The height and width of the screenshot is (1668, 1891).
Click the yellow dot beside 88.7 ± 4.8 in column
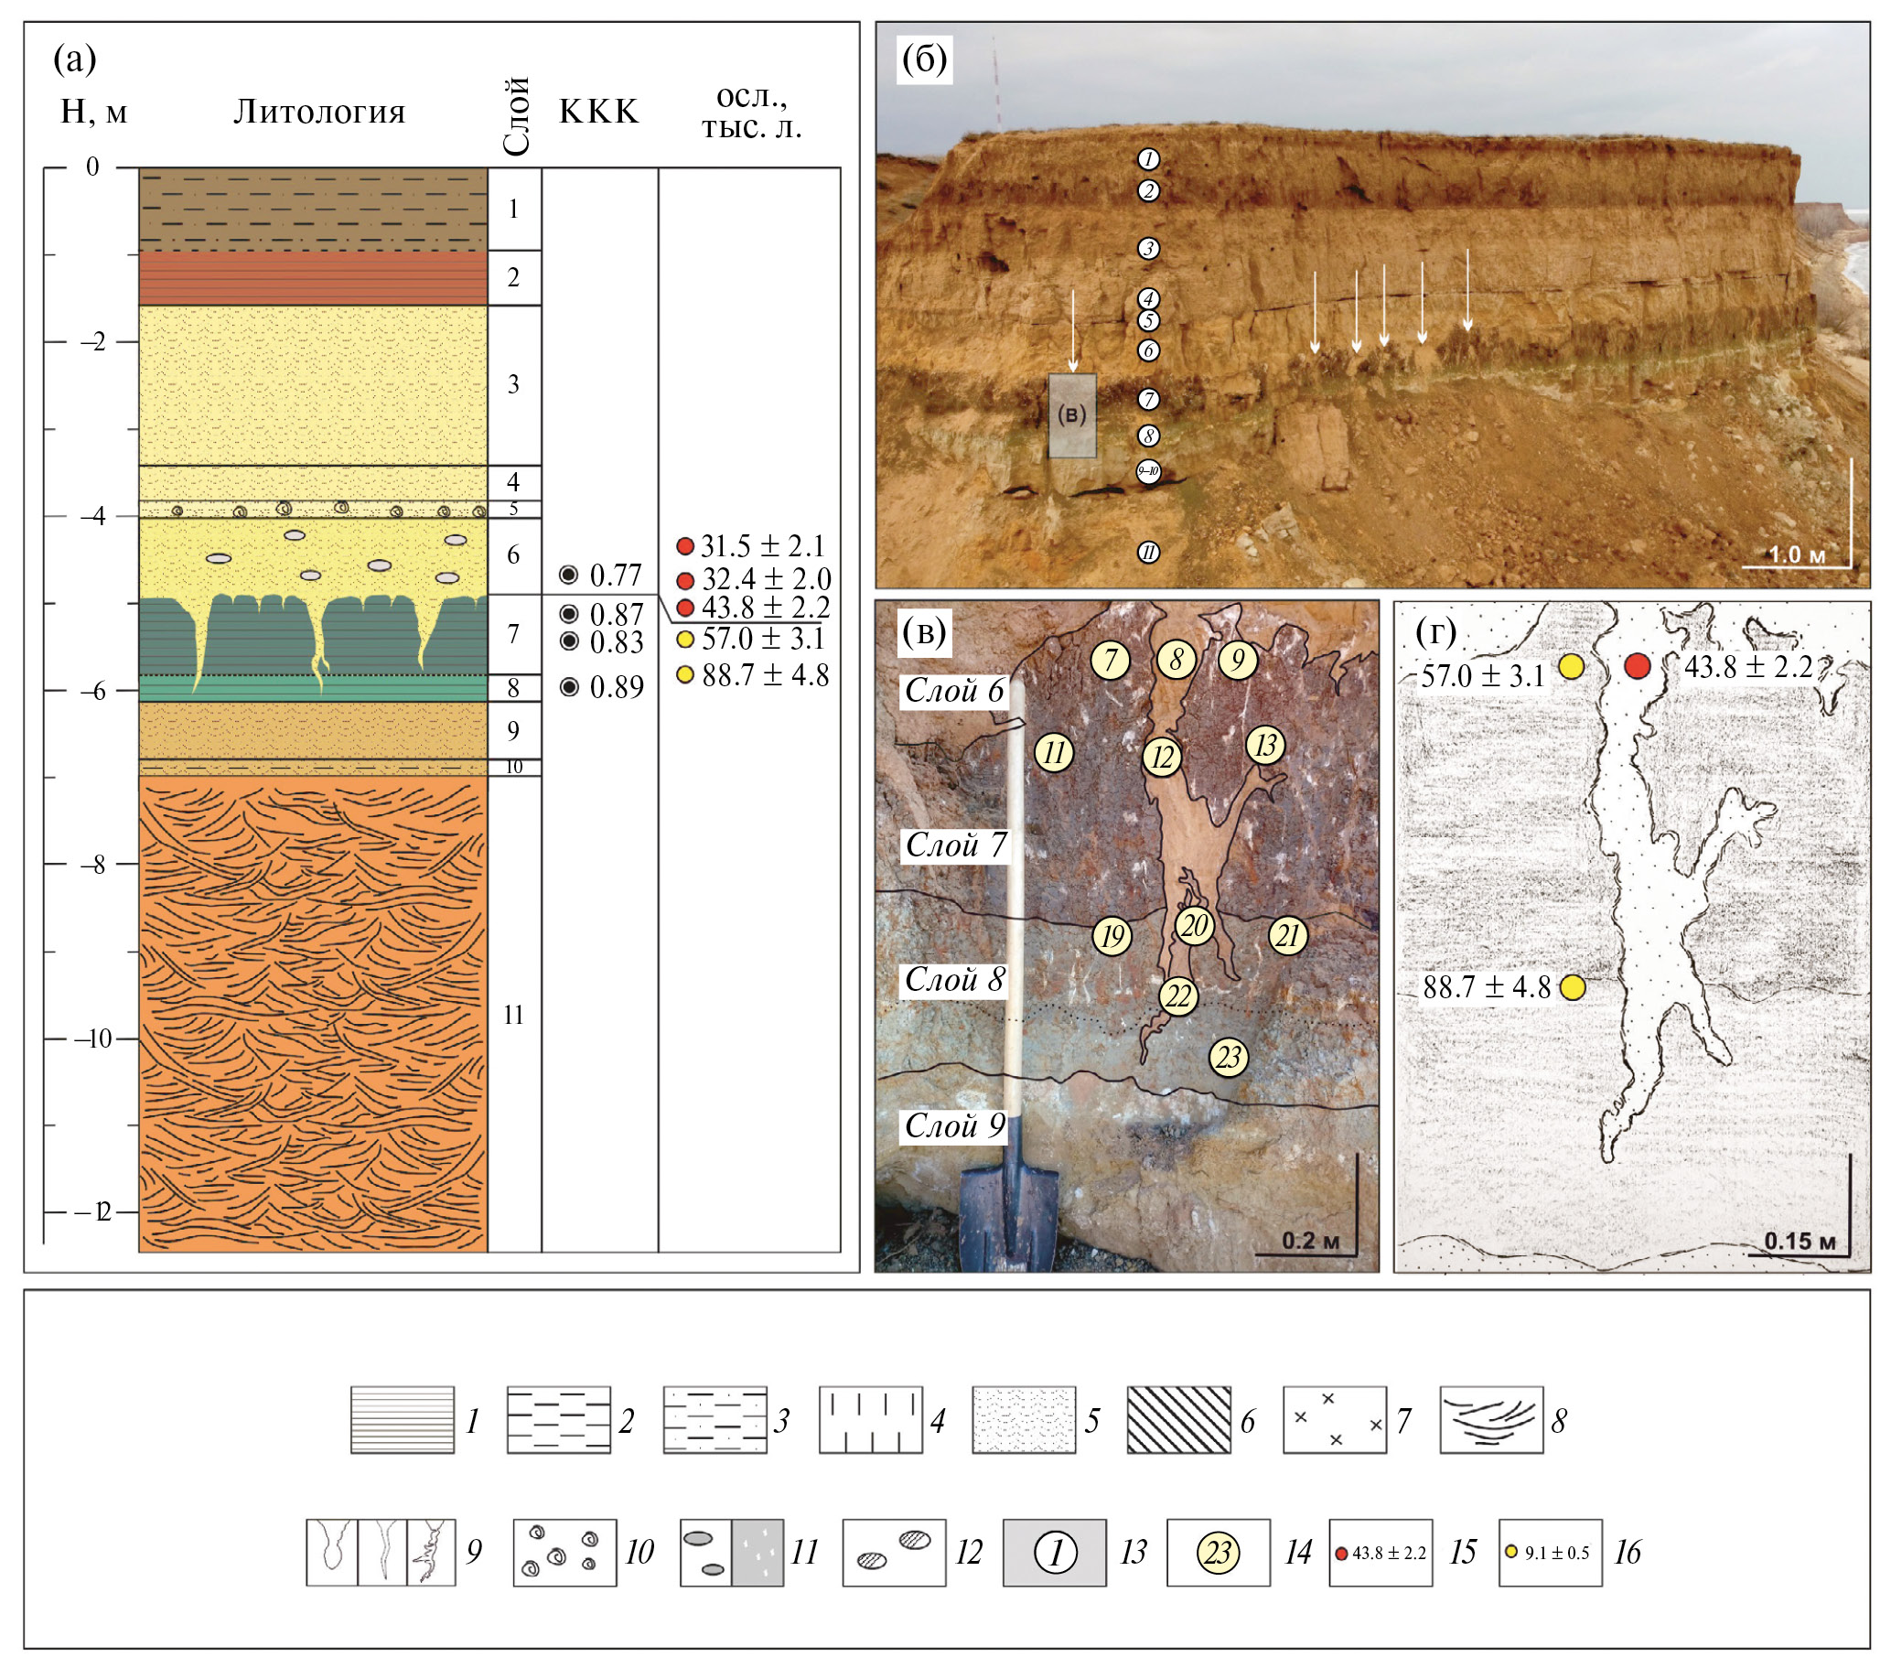pos(684,675)
